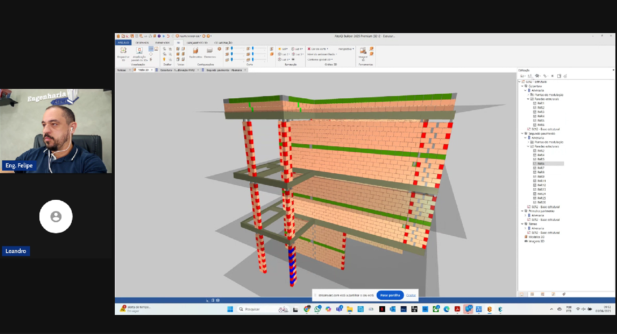Open the Pavimentos configuration icon
The height and width of the screenshot is (334, 617).
click(x=196, y=51)
